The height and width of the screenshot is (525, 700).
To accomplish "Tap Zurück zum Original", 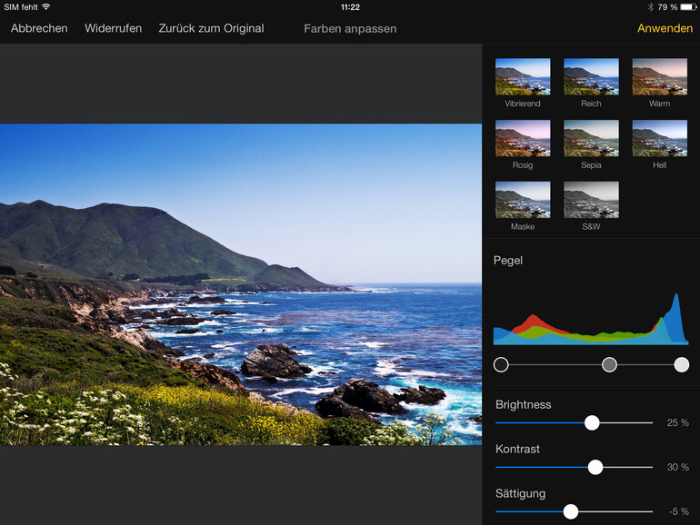I will pyautogui.click(x=211, y=28).
